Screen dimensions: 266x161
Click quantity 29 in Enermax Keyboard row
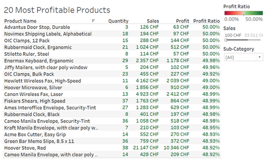click(x=125, y=60)
